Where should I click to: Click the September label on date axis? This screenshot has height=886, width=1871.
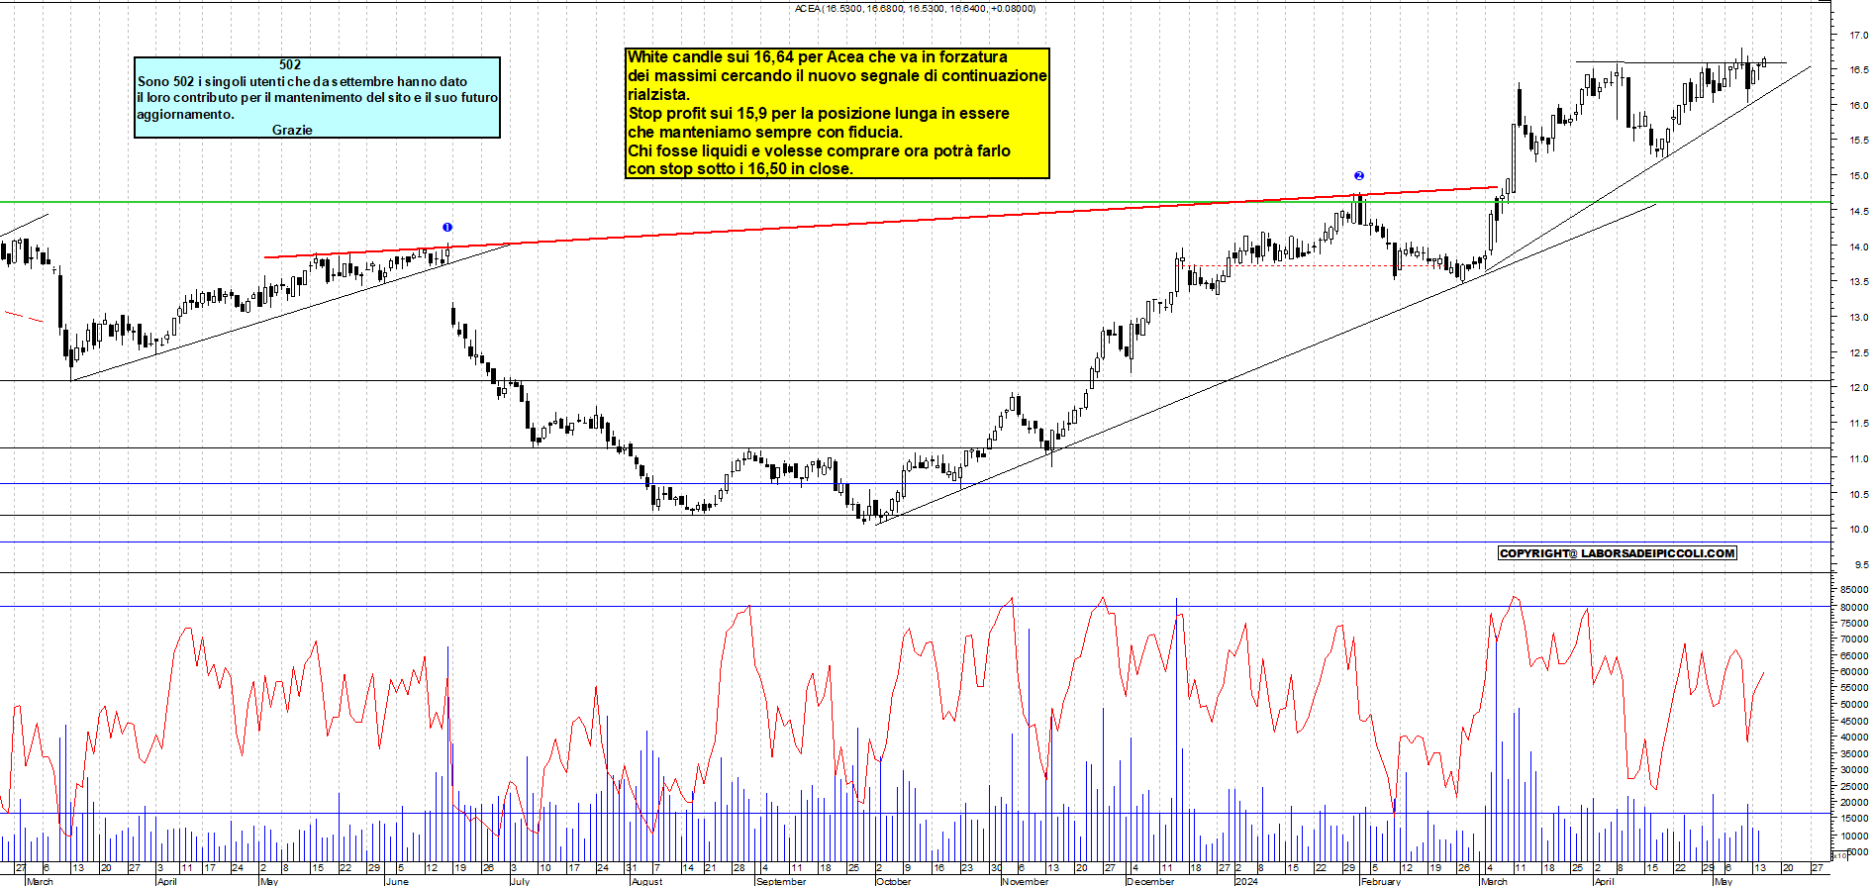(x=781, y=881)
